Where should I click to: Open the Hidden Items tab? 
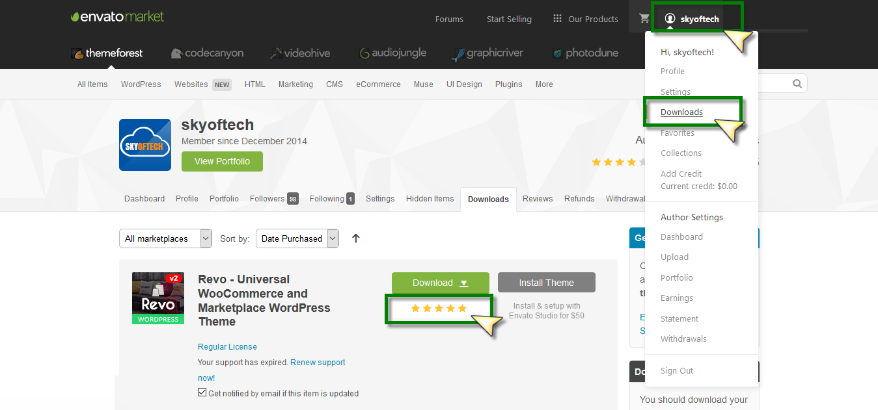pos(430,199)
